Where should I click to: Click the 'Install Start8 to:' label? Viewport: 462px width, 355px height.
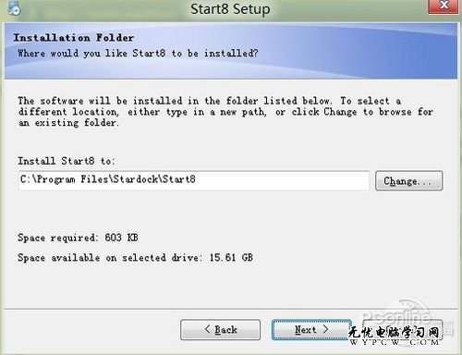click(x=67, y=161)
